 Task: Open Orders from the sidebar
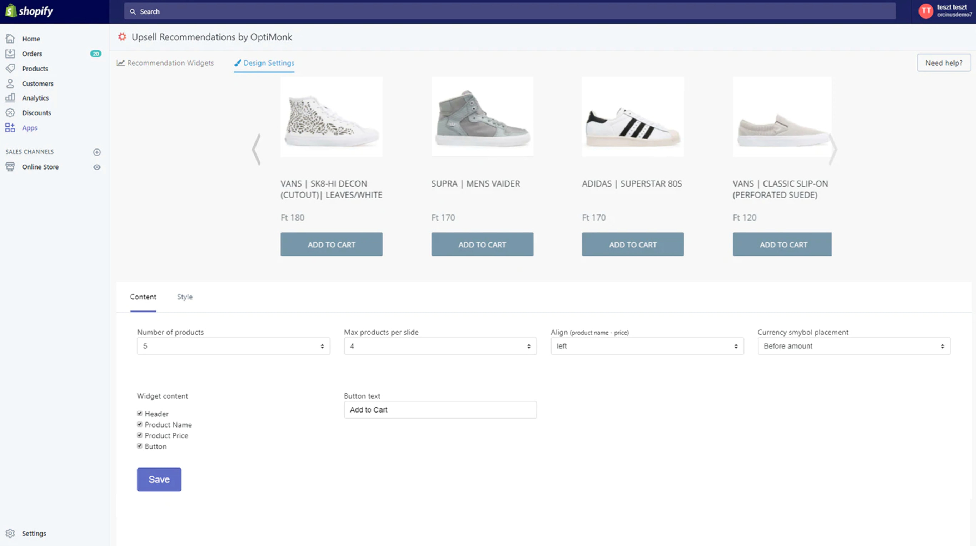click(x=32, y=54)
